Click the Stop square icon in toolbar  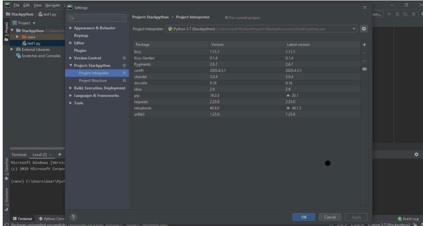pyautogui.click(x=413, y=14)
